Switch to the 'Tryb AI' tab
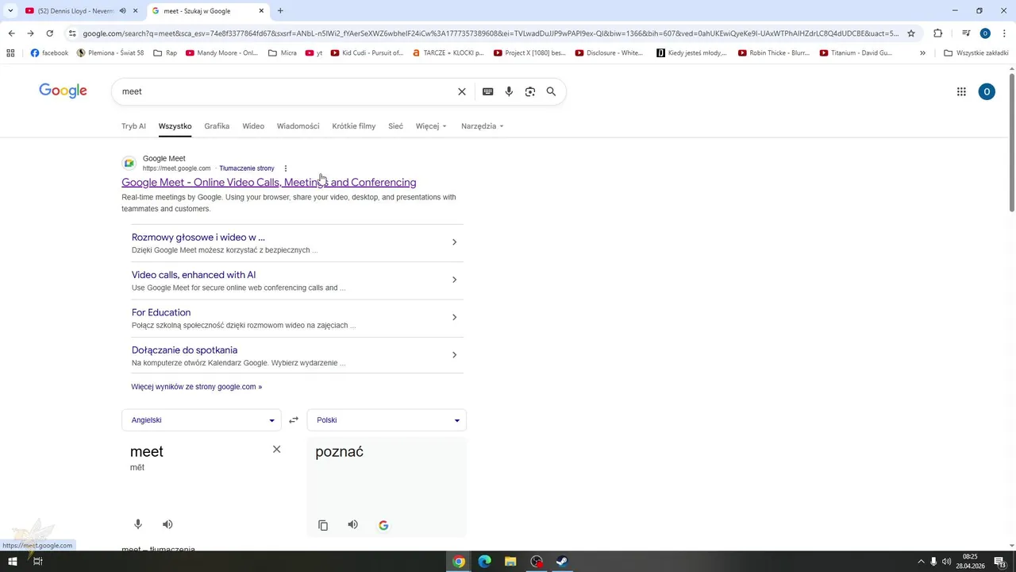The height and width of the screenshot is (572, 1016). (133, 126)
